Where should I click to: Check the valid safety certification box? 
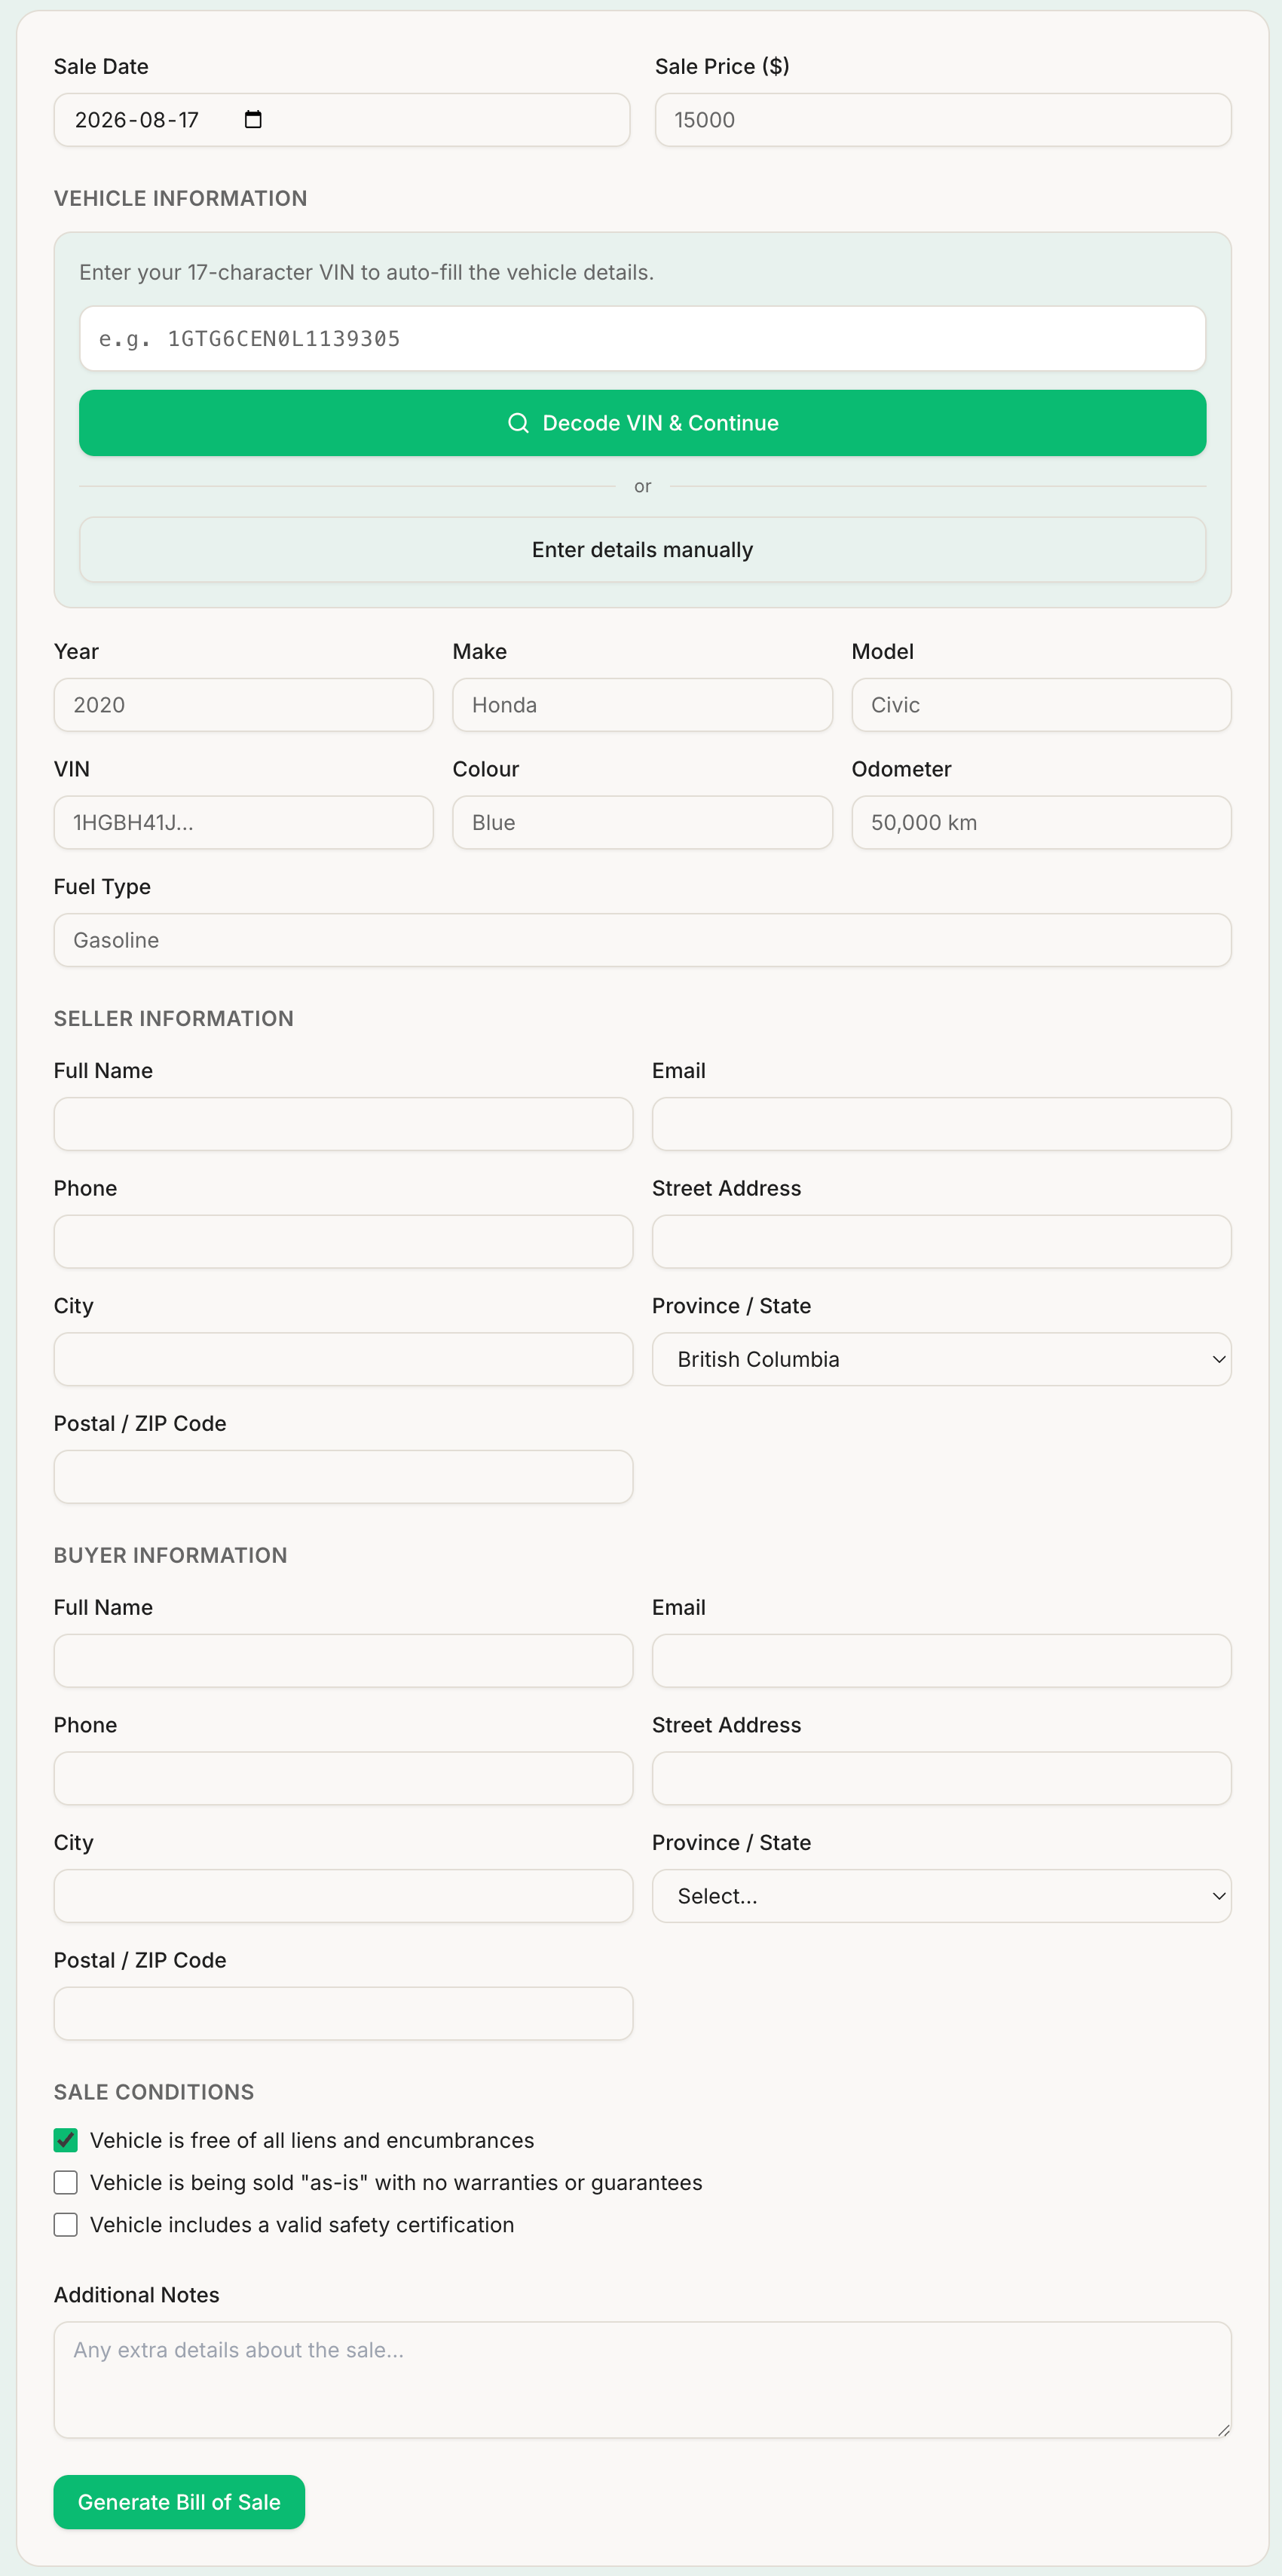[x=66, y=2225]
